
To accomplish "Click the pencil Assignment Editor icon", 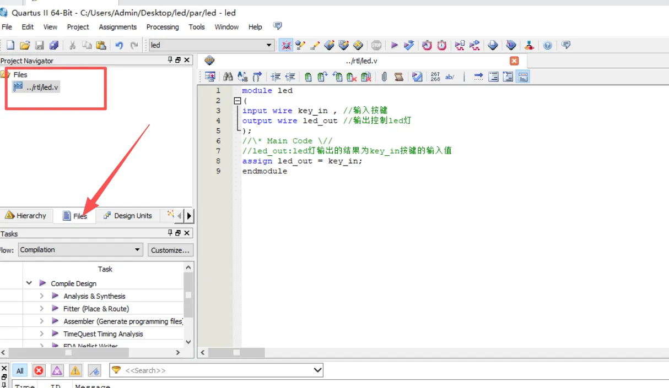I will 315,45.
